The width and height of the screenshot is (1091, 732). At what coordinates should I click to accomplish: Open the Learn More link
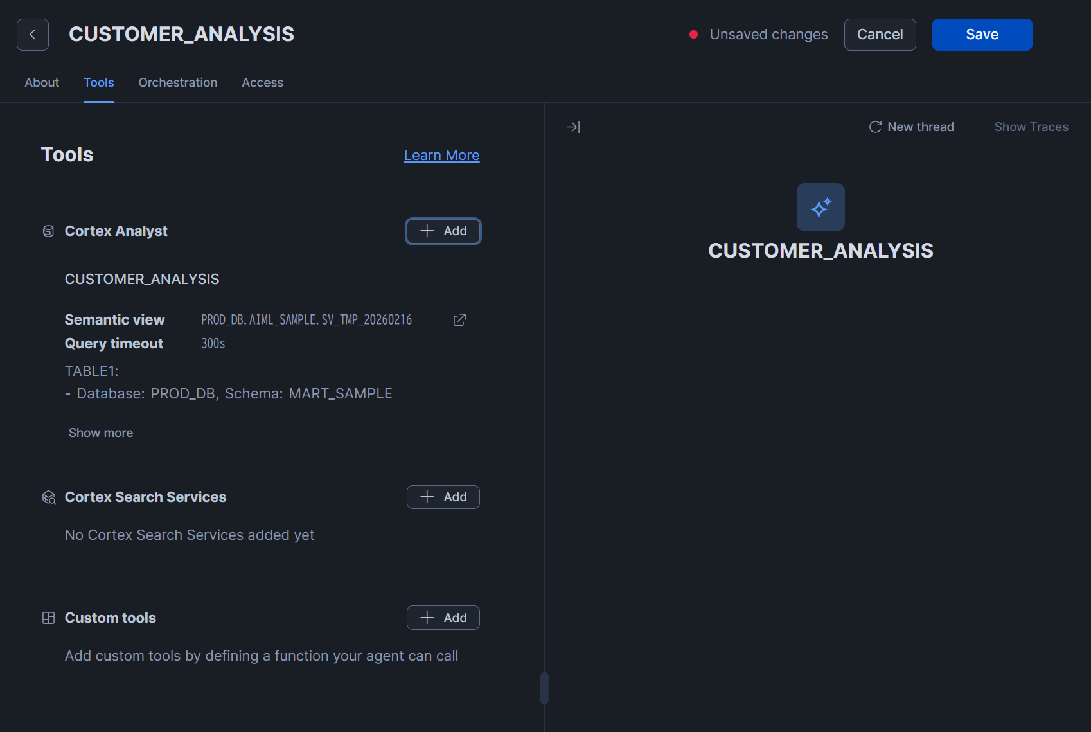(x=441, y=156)
